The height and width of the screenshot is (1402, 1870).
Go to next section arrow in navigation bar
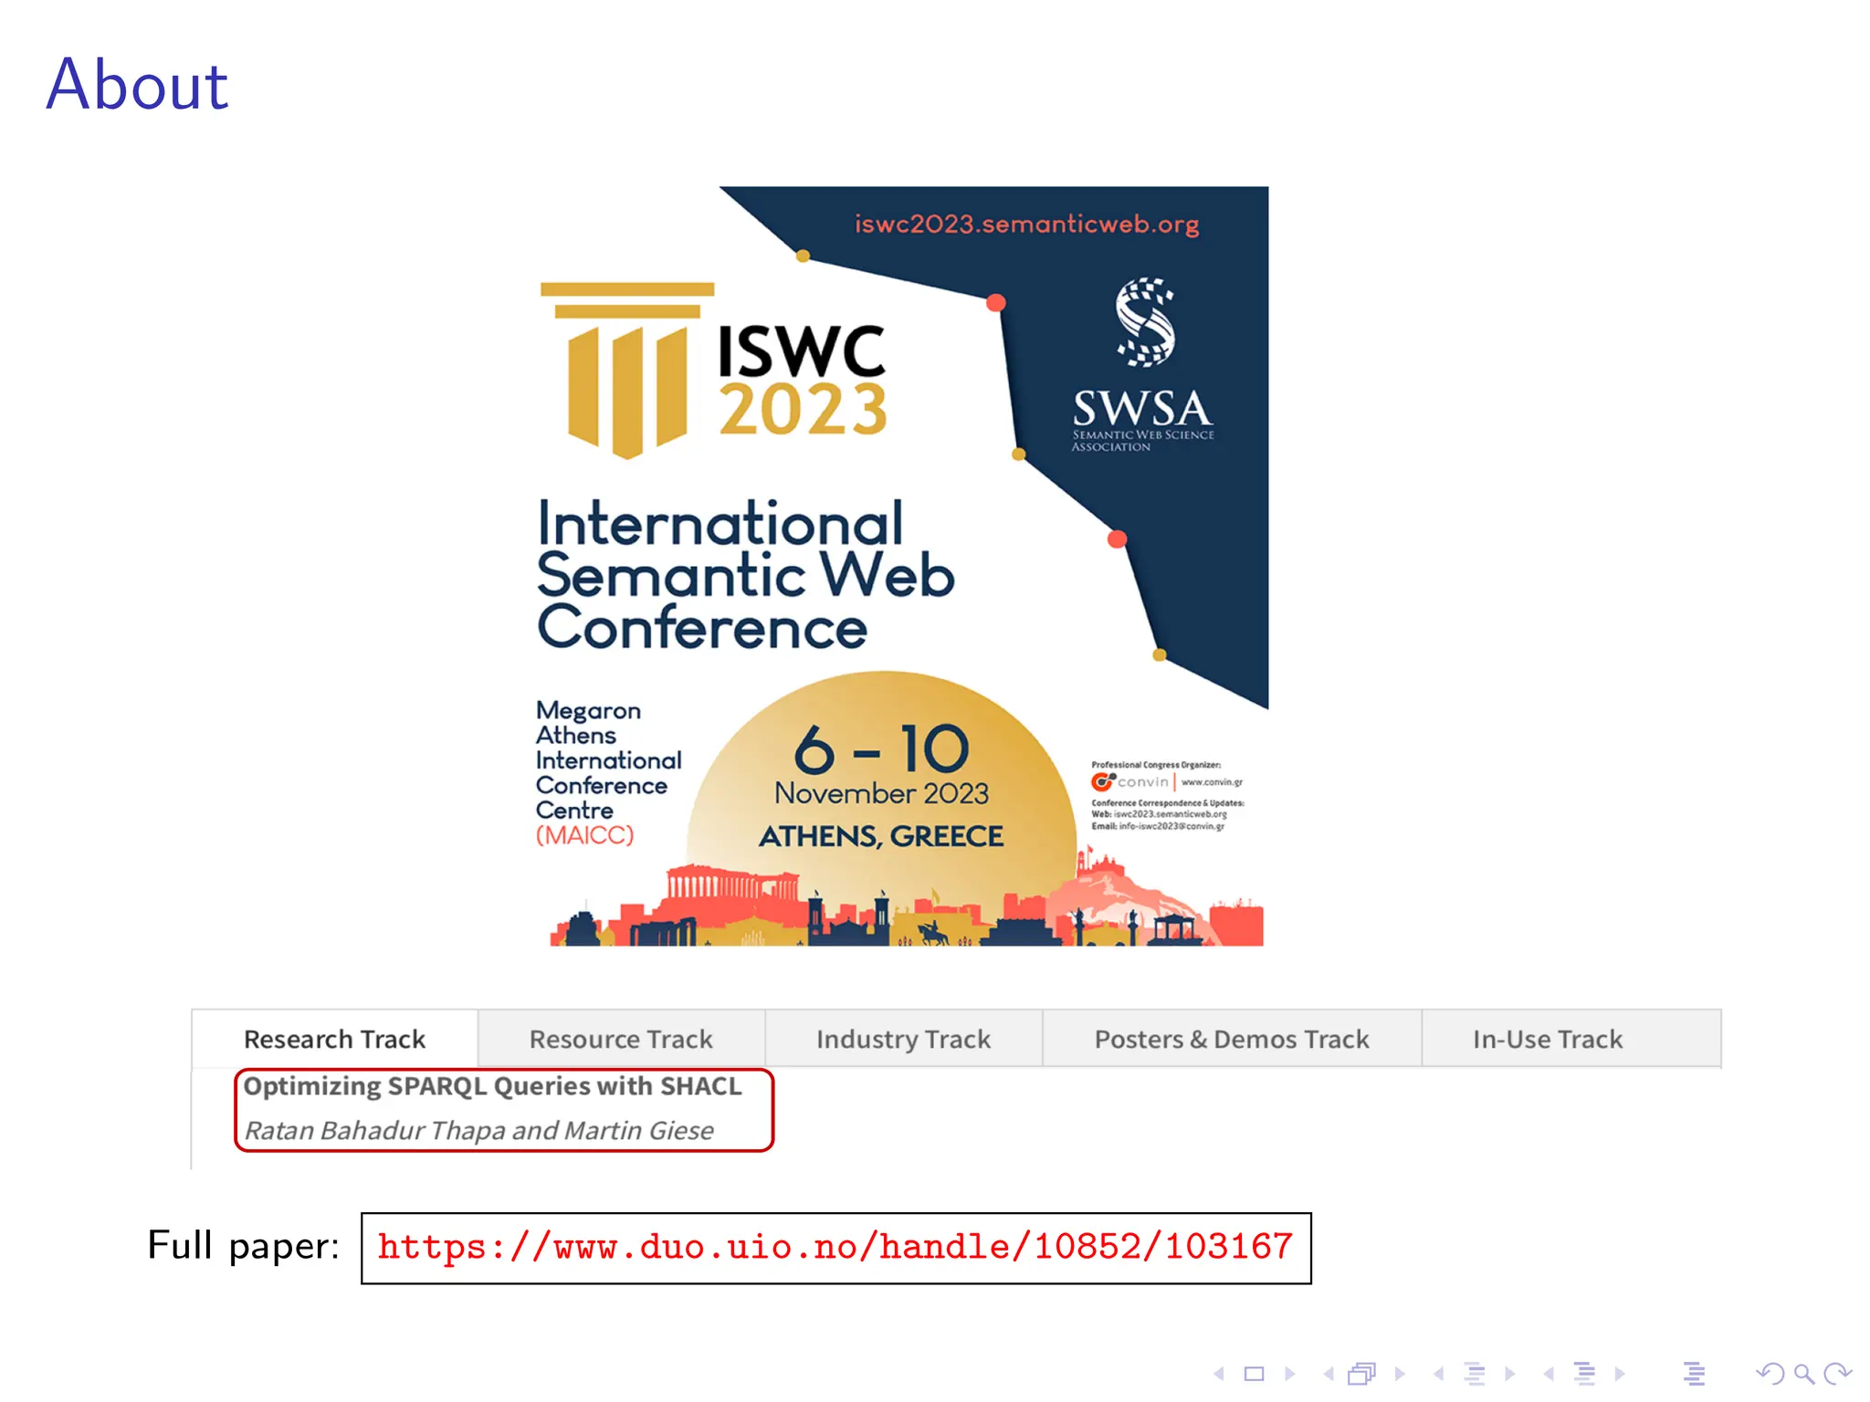(x=1621, y=1374)
